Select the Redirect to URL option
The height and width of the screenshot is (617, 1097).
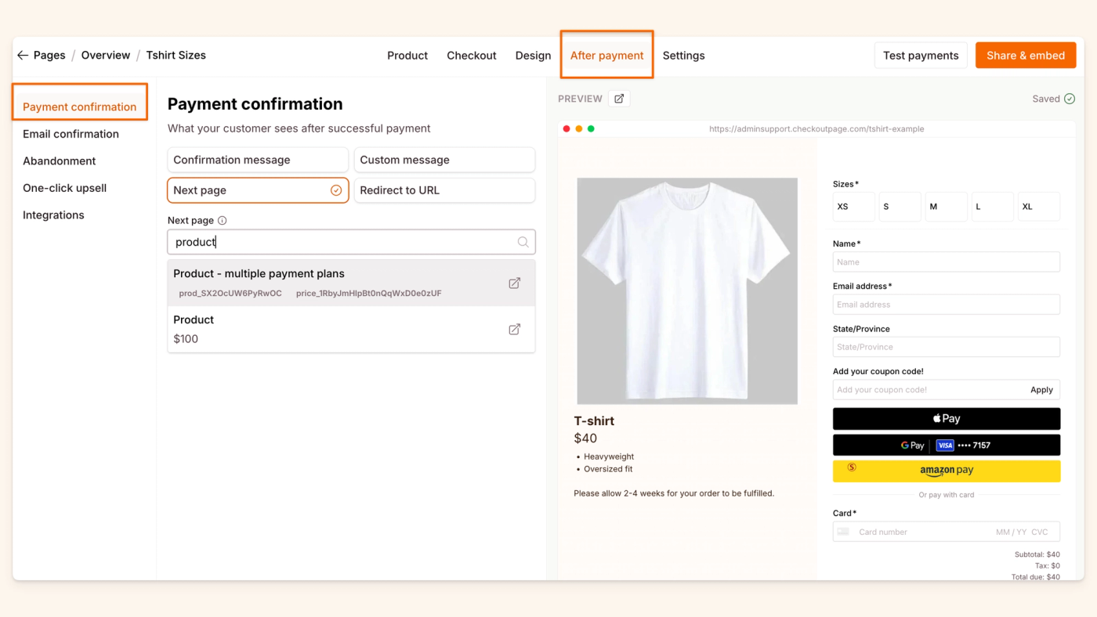[444, 190]
